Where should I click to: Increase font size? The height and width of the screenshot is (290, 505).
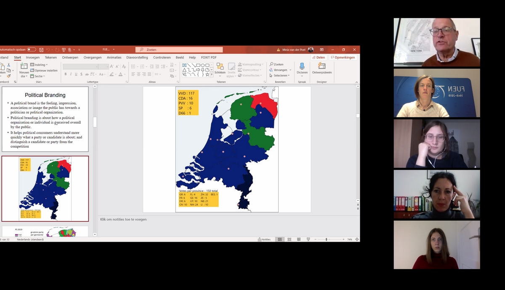coord(112,66)
